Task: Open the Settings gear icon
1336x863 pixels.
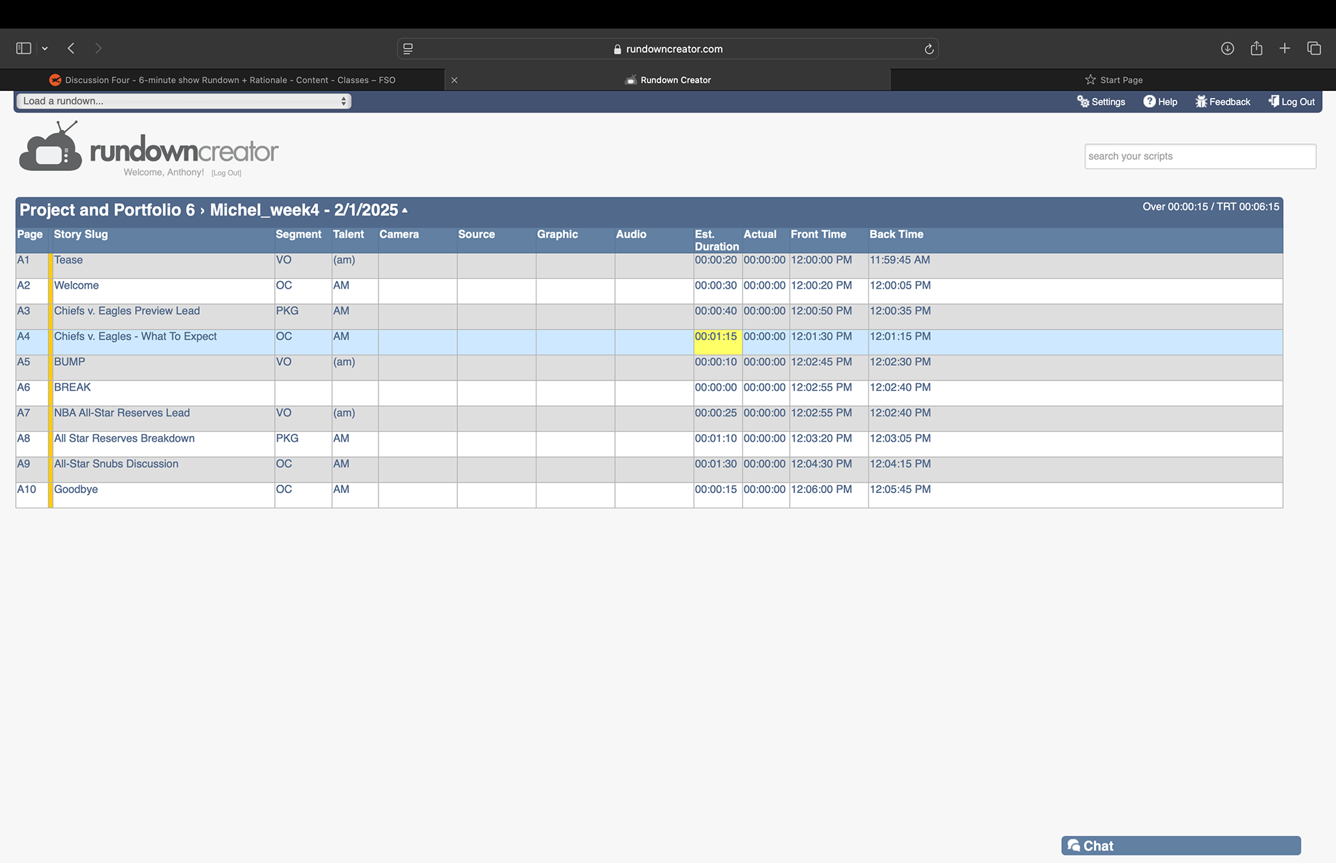Action: (1083, 102)
